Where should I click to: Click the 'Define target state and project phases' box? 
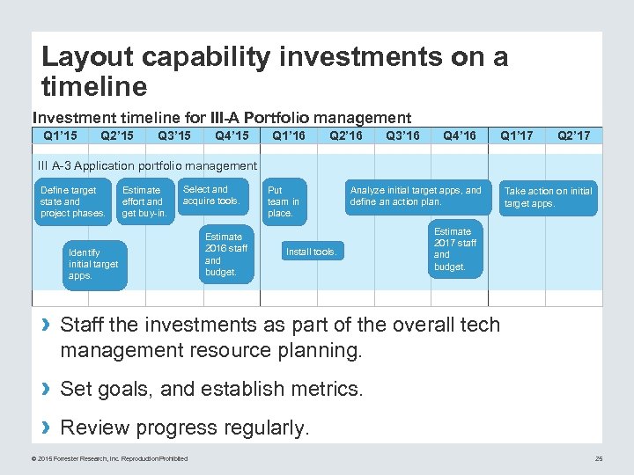(x=73, y=201)
